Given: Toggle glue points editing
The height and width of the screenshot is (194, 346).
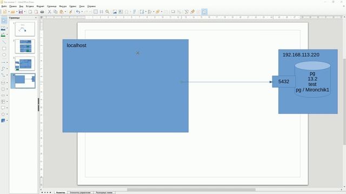Looking at the screenshot, I should [x=192, y=12].
